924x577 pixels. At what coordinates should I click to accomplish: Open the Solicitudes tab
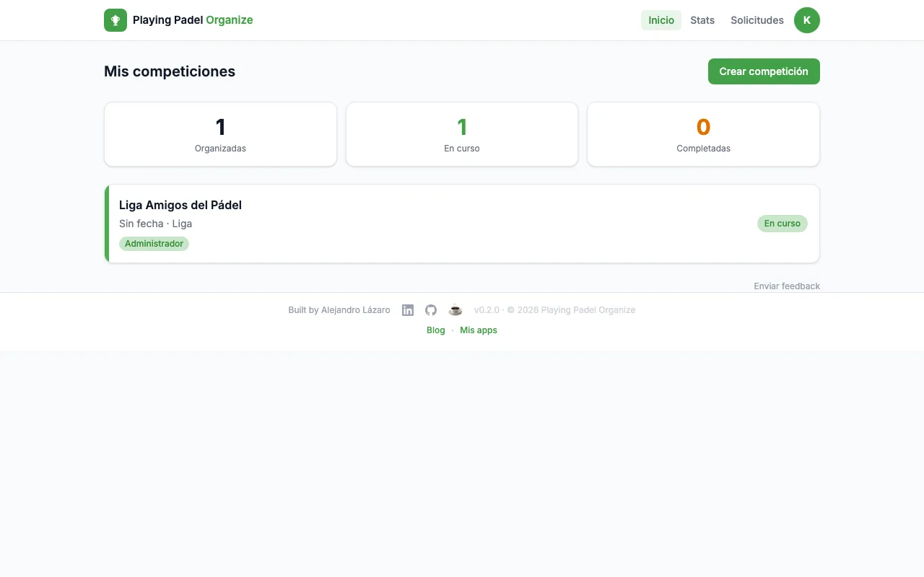click(757, 20)
